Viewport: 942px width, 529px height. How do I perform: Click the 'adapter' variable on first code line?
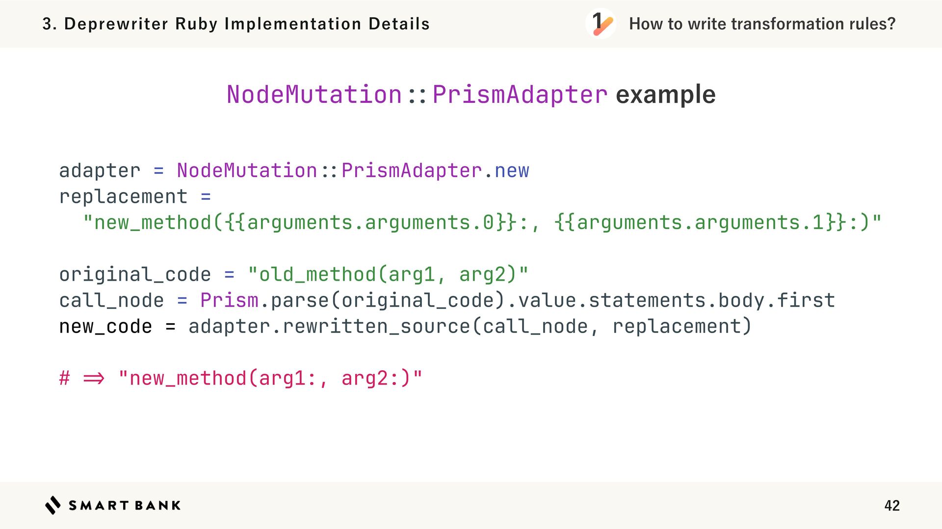point(100,170)
